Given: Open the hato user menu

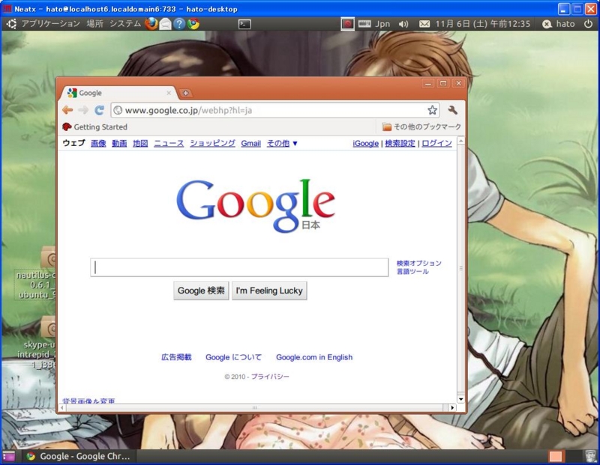Looking at the screenshot, I should coord(559,24).
